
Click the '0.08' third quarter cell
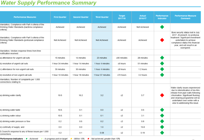[102, 133]
